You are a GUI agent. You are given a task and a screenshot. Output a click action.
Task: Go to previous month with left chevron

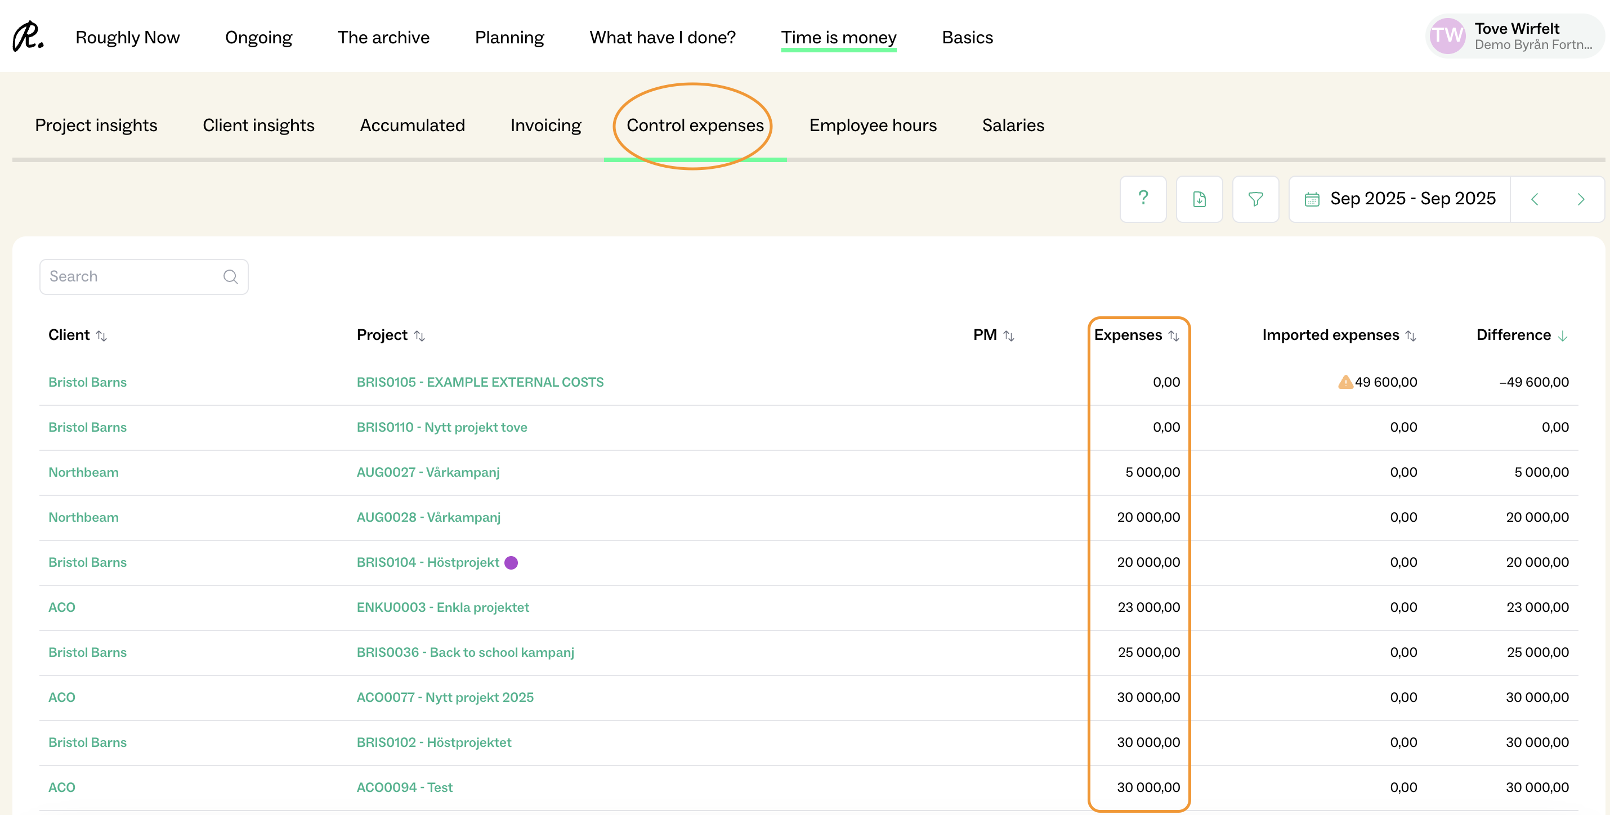1535,199
